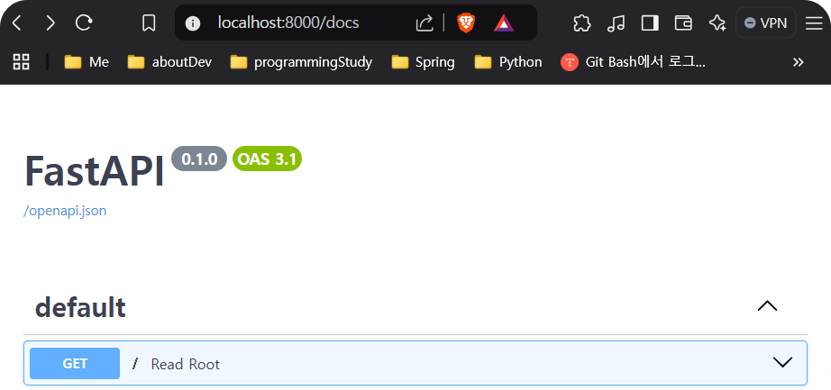Open the /openapi.json link
Screen dimensions: 831x390
(x=65, y=211)
